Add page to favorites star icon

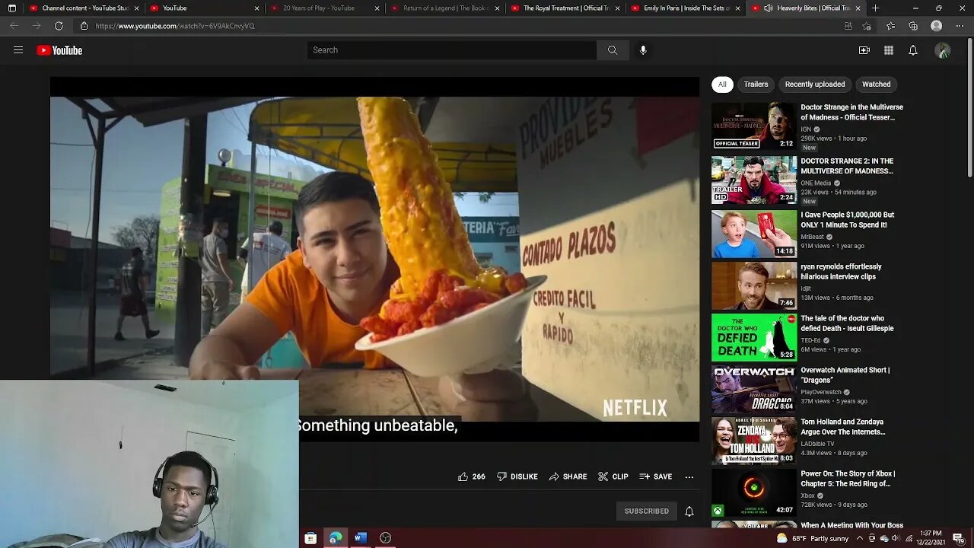pos(867,26)
